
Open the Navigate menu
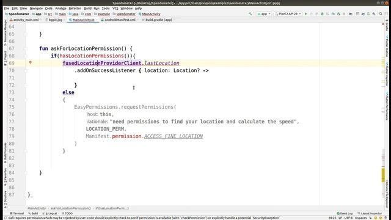[36, 8]
